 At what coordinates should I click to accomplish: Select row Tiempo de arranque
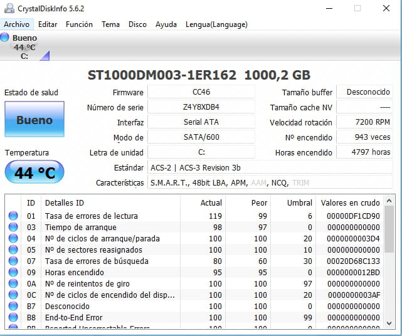194,227
